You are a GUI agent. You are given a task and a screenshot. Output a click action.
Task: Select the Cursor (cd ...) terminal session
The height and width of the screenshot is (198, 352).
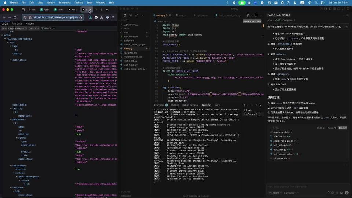point(253,114)
